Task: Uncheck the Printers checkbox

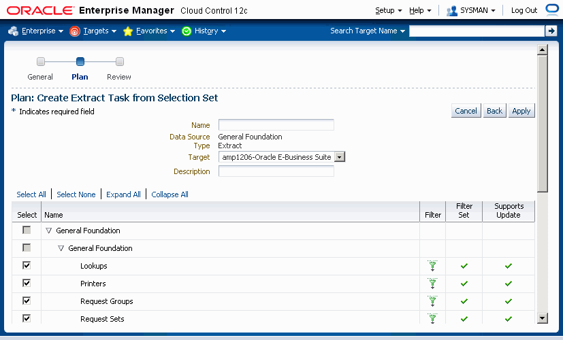Action: 27,283
